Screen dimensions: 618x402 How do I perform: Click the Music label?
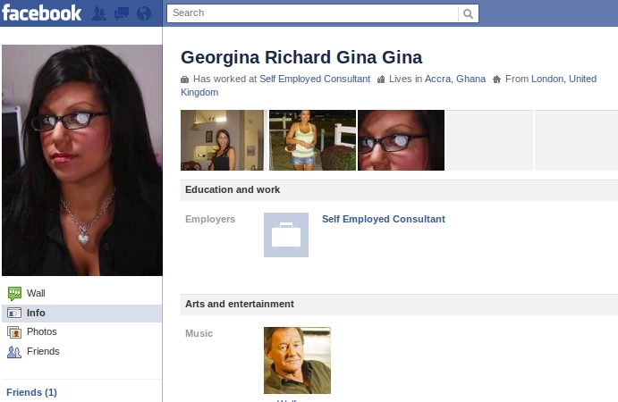pyautogui.click(x=199, y=333)
